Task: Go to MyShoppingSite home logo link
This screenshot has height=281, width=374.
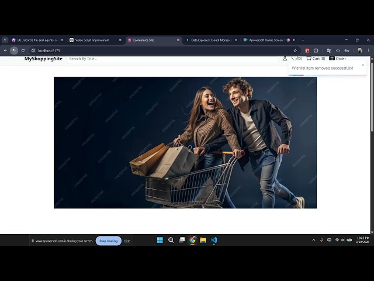Action: [x=43, y=59]
